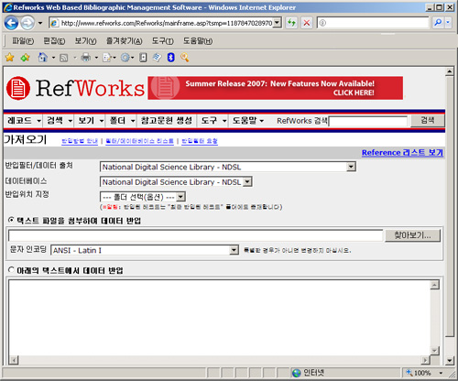This screenshot has height=381, width=458.
Task: Click text area scroll right arrow
Action: click(x=425, y=361)
